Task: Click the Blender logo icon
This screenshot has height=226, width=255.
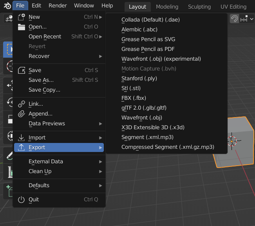Action: 7,6
